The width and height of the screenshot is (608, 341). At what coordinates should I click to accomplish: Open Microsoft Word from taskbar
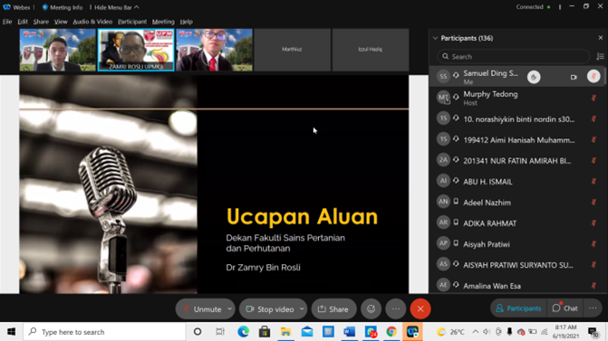tap(349, 332)
